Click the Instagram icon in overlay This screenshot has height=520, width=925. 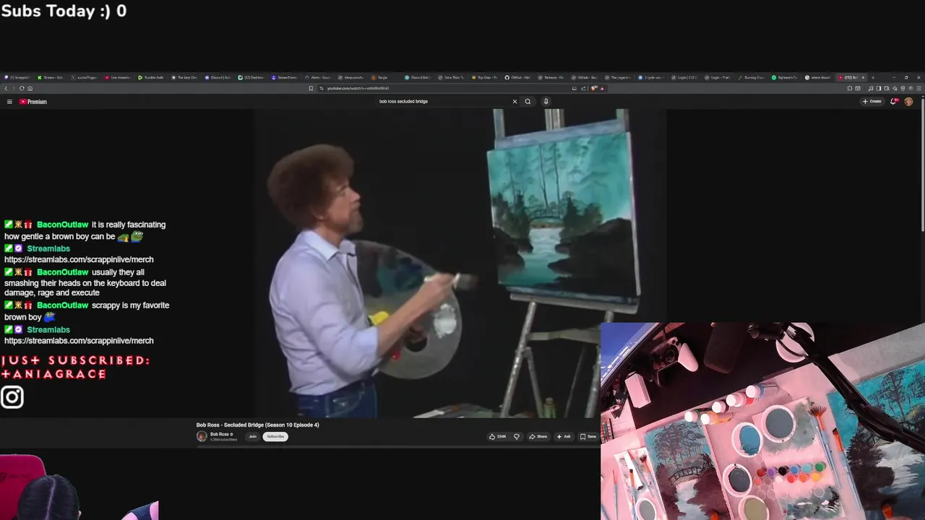point(12,397)
